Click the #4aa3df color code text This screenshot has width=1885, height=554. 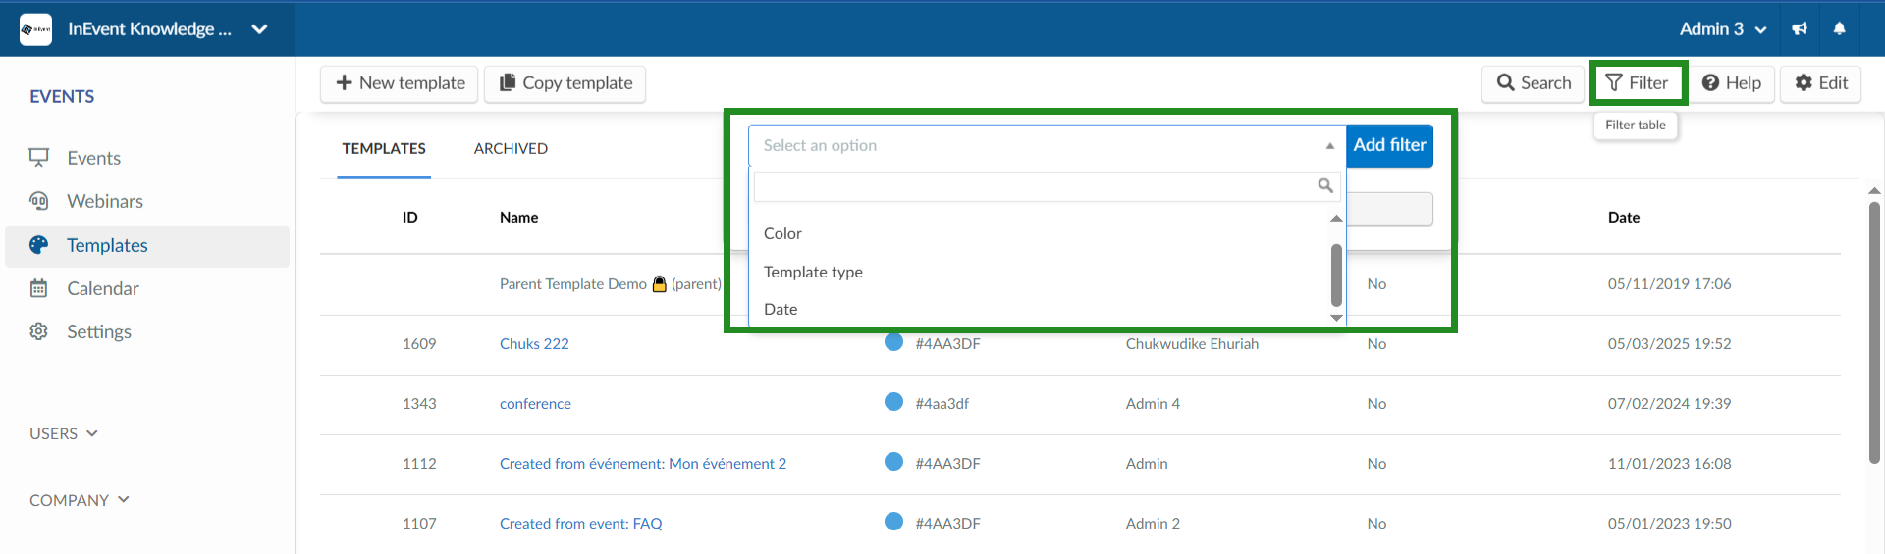point(942,404)
